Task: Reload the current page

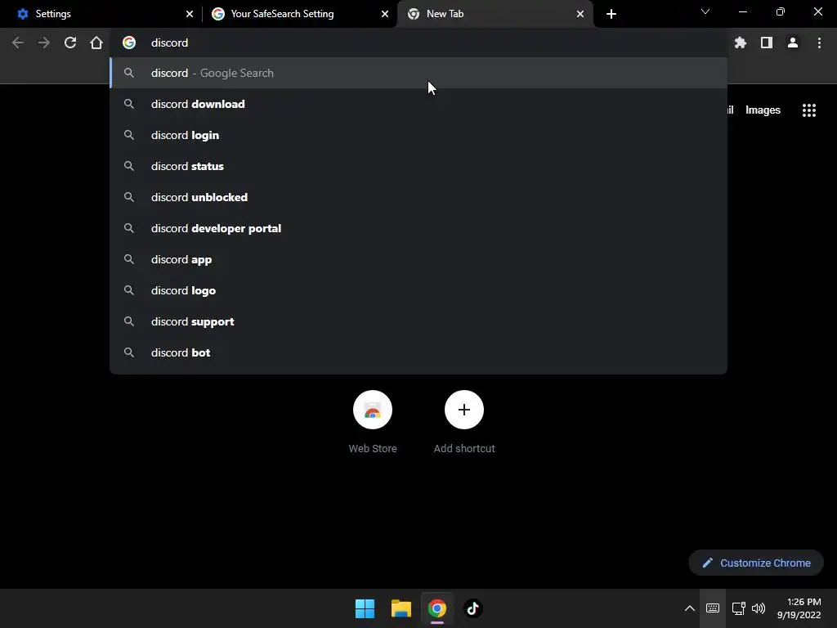Action: pyautogui.click(x=70, y=43)
